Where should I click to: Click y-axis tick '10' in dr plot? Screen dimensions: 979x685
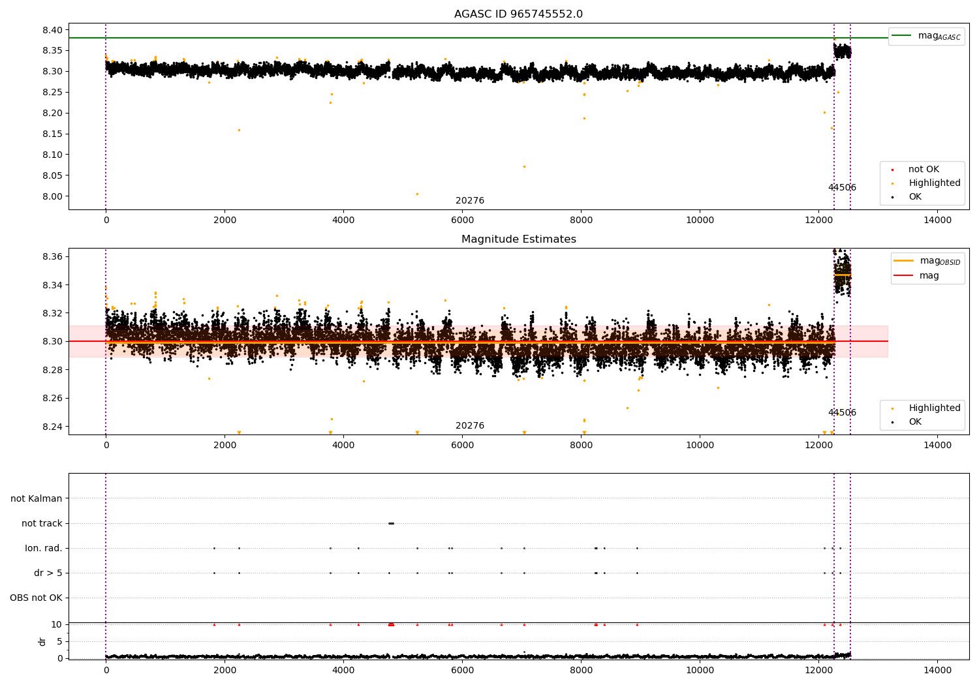click(x=57, y=624)
